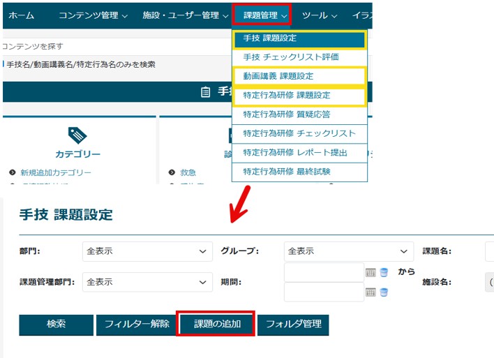Screen dimensions: 494x358
Task: Click the から text after the start date
Action: [406, 271]
